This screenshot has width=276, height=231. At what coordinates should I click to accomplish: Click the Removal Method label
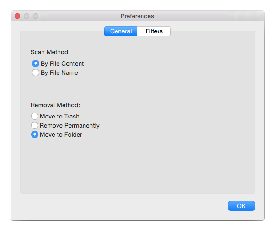tap(55, 105)
